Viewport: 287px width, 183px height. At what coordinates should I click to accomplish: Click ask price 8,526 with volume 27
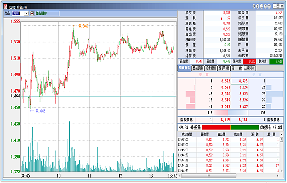click(x=243, y=100)
